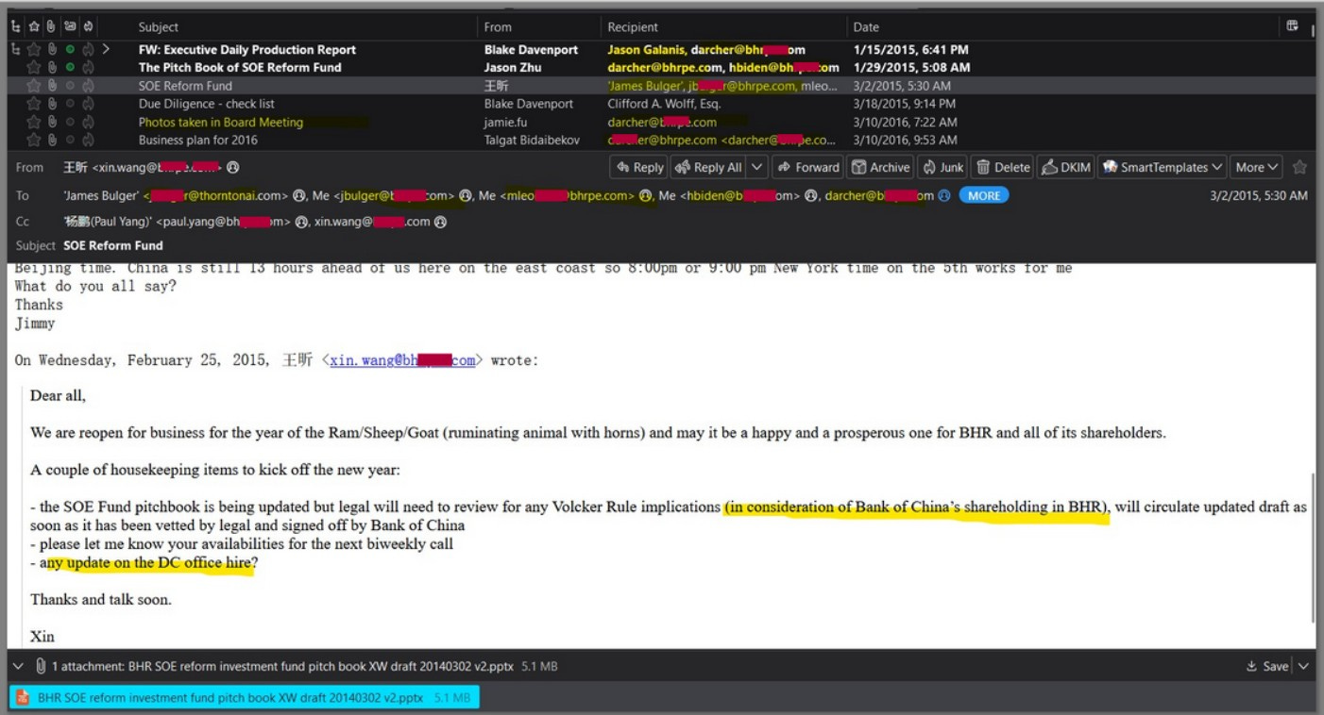Archive the open message
Image resolution: width=1324 pixels, height=715 pixels.
[881, 167]
